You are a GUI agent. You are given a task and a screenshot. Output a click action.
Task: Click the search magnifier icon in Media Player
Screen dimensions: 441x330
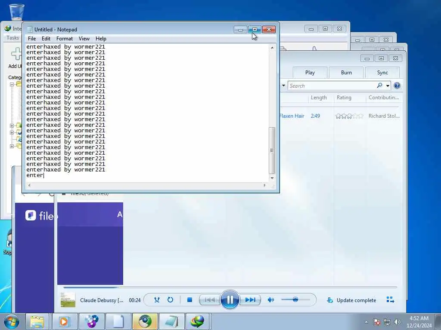[379, 86]
